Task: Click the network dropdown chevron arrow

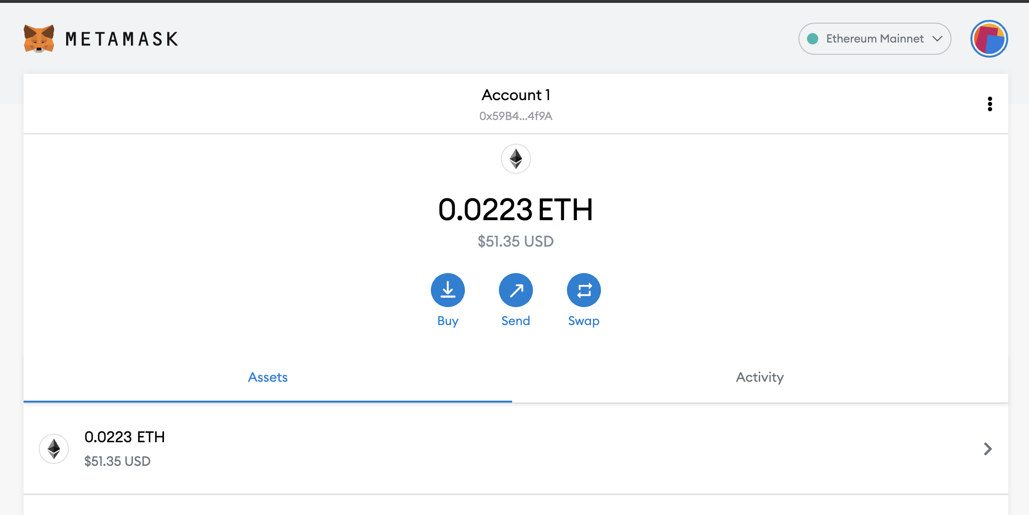Action: (937, 39)
